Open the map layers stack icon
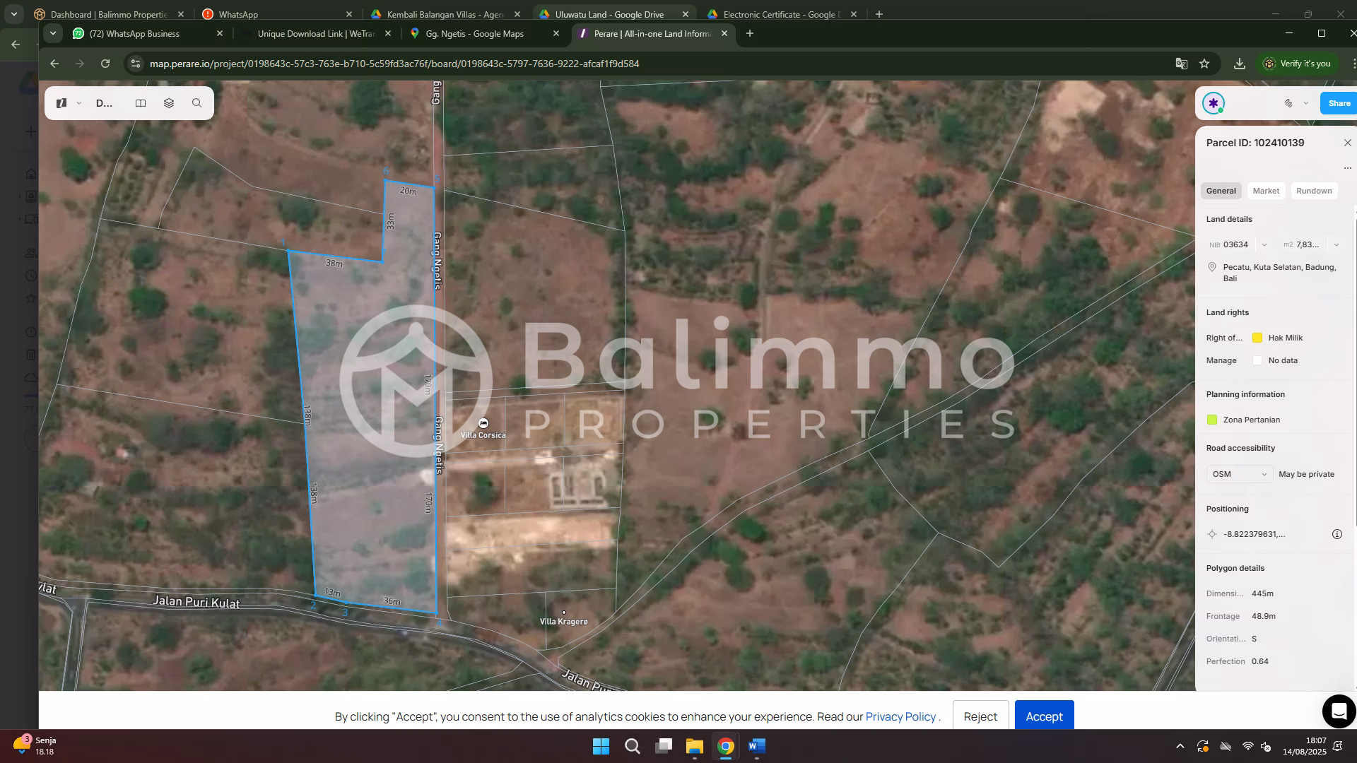Viewport: 1357px width, 763px height. (168, 103)
